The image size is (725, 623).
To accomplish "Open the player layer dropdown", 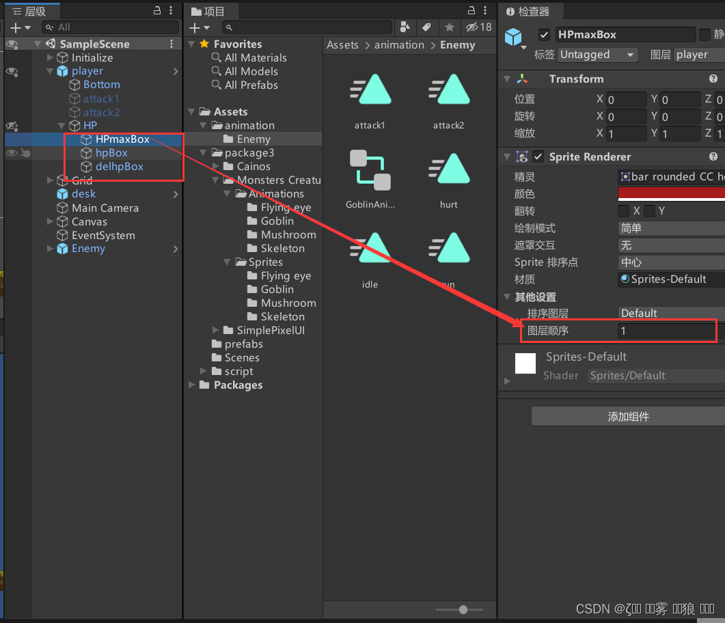I will 699,55.
